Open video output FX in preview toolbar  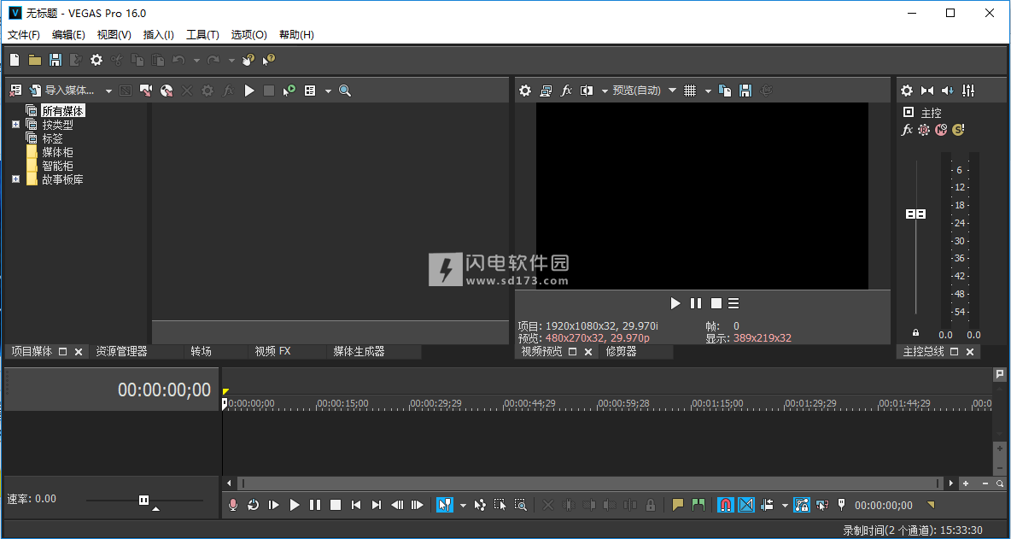point(566,91)
